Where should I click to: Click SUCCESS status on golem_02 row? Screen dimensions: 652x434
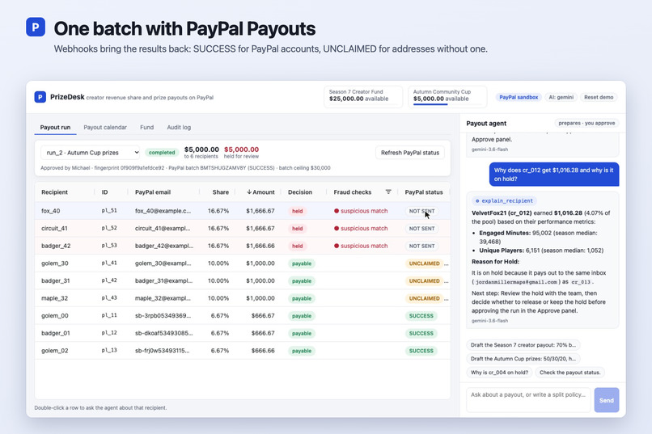[x=421, y=351]
